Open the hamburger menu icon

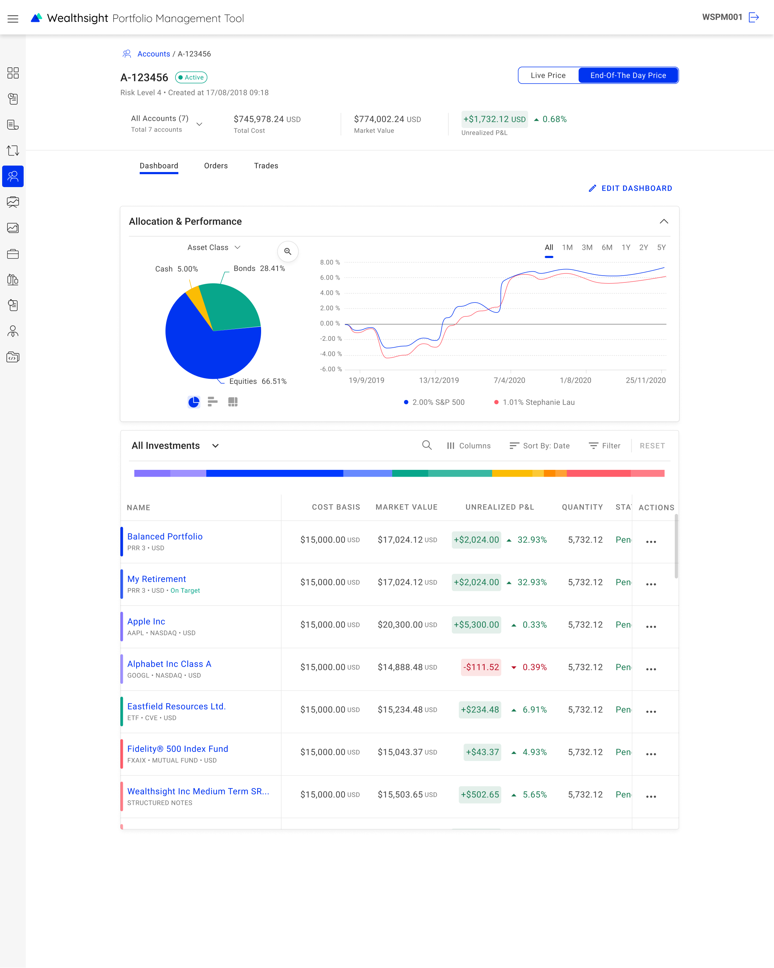click(13, 18)
